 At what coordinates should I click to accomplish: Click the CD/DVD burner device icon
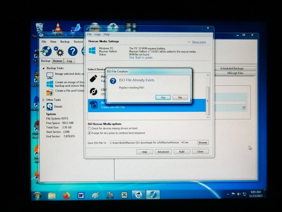(94, 92)
